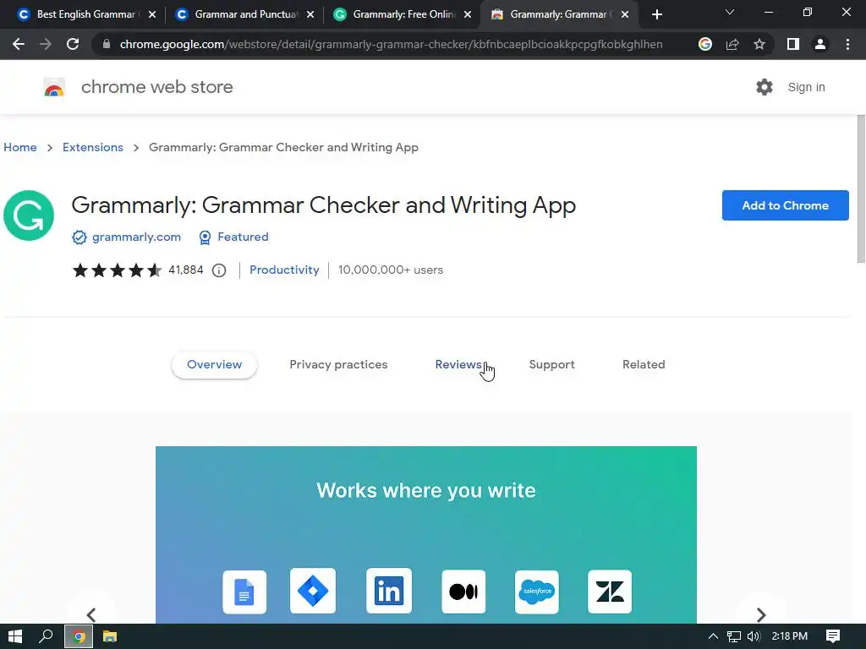Open the Google Docs icon in slideshow
The image size is (866, 649).
click(244, 592)
